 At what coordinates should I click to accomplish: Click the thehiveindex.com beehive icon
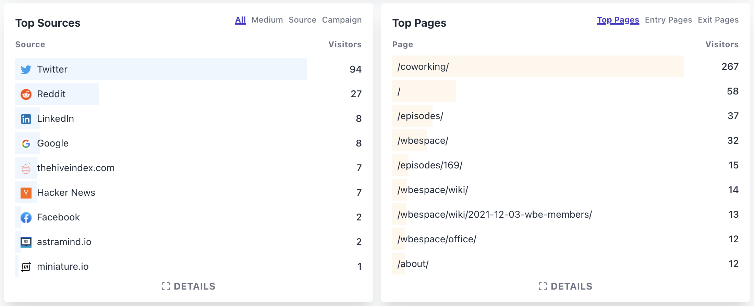[26, 168]
